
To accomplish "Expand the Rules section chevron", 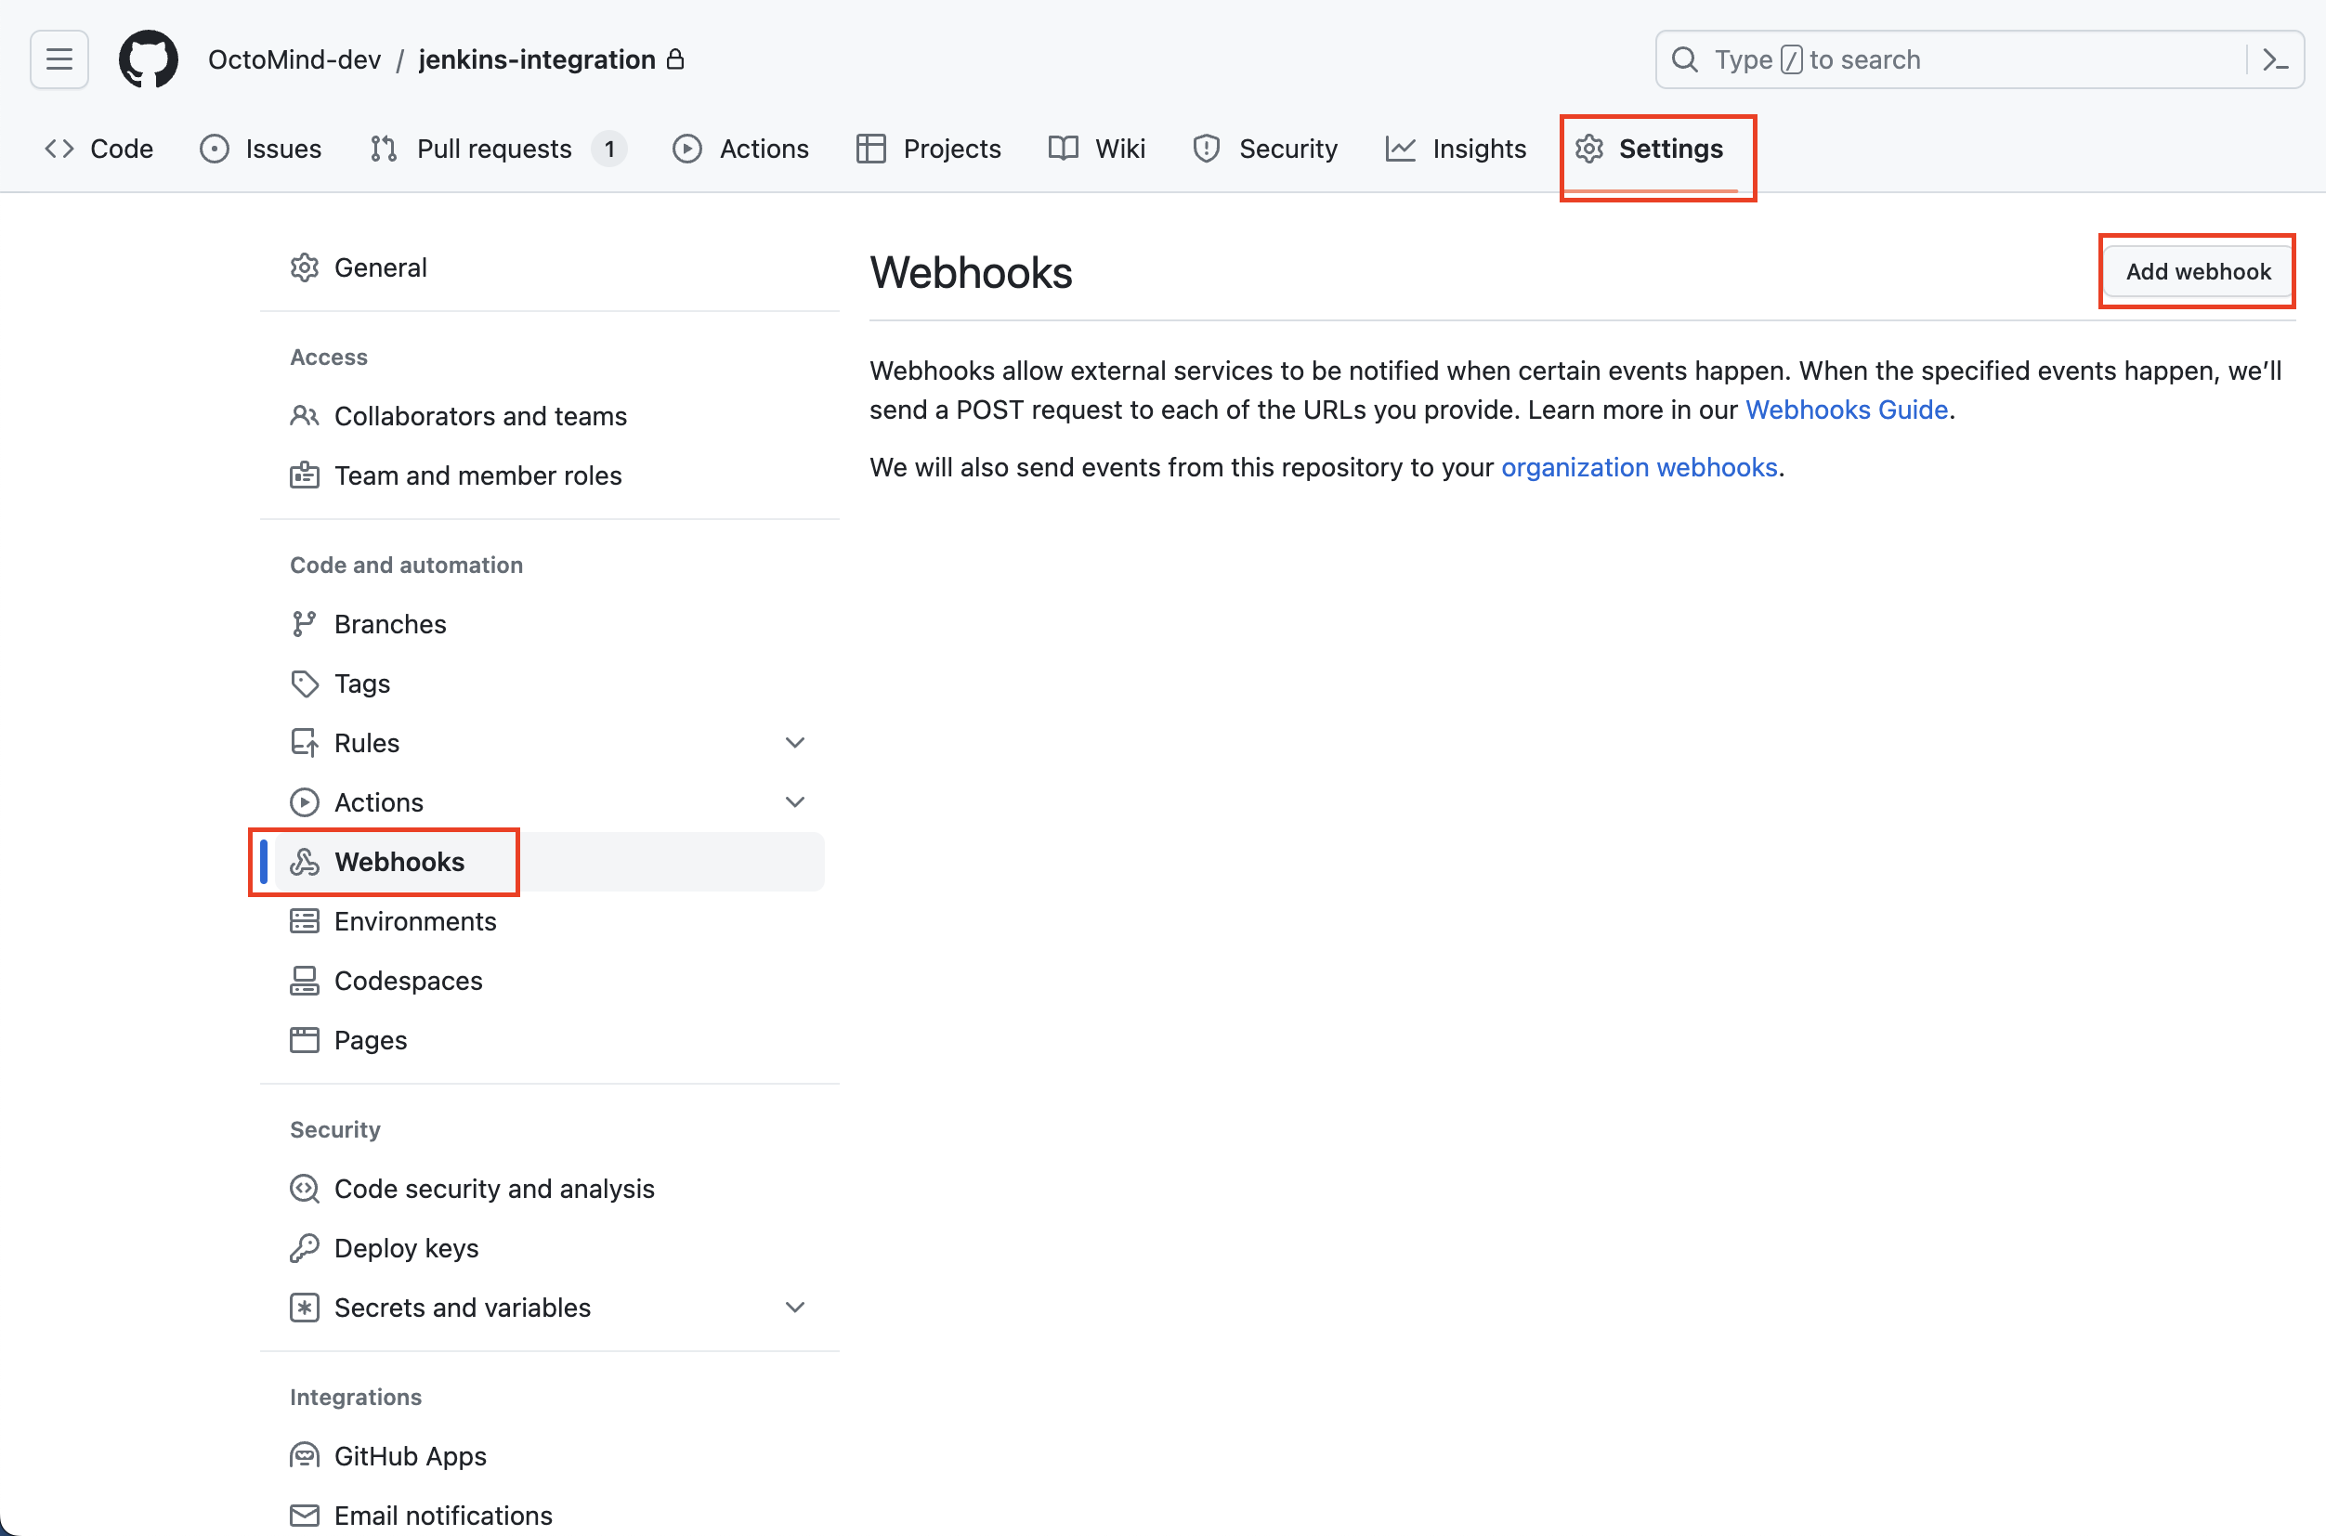I will 794,742.
